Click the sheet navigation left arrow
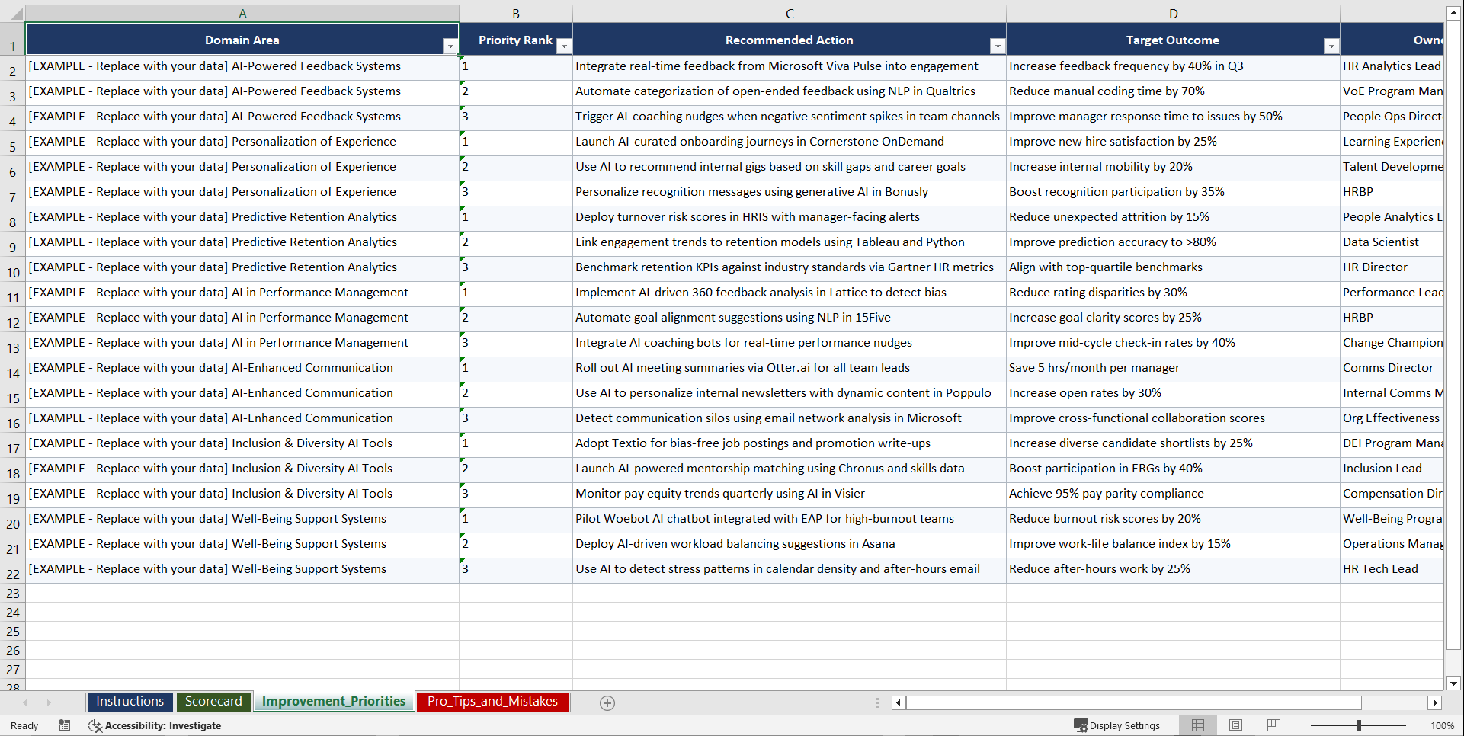This screenshot has height=736, width=1464. click(27, 702)
